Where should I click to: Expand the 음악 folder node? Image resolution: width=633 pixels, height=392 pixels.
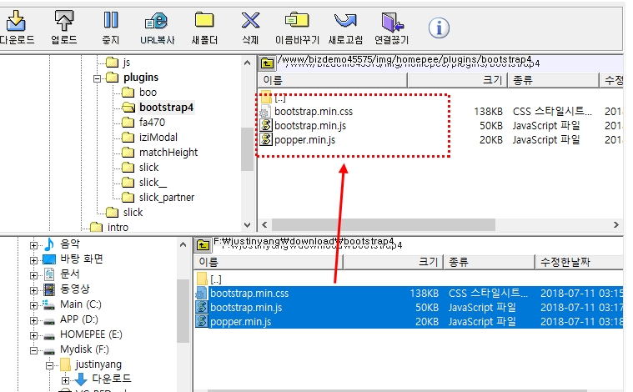tap(33, 244)
